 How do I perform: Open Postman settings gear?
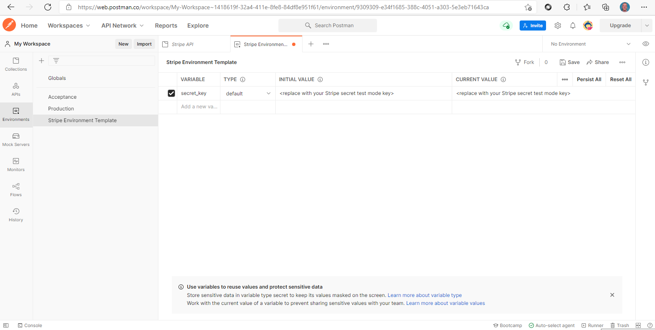click(x=558, y=26)
